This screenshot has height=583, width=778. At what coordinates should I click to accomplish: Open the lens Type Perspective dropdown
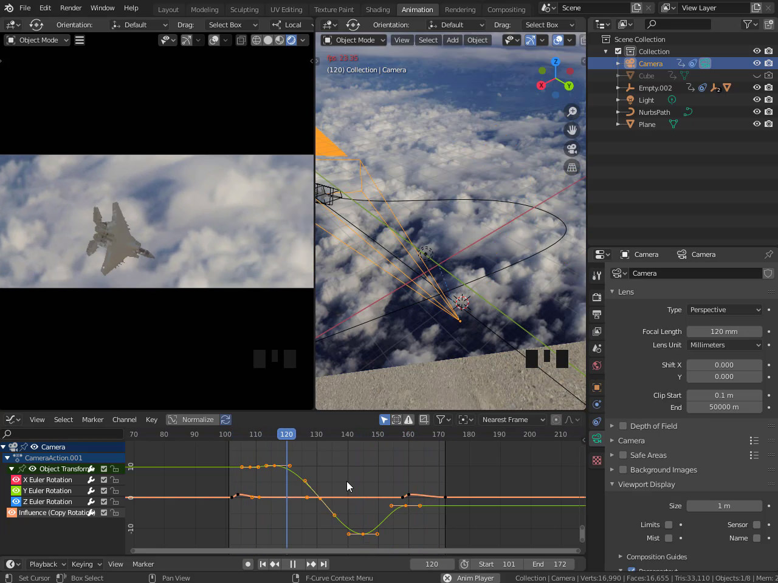click(x=725, y=310)
